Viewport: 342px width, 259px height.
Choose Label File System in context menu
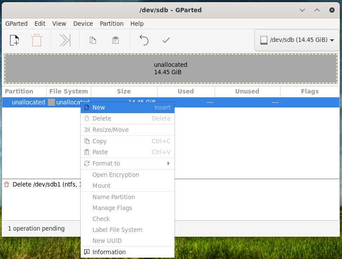click(x=127, y=230)
